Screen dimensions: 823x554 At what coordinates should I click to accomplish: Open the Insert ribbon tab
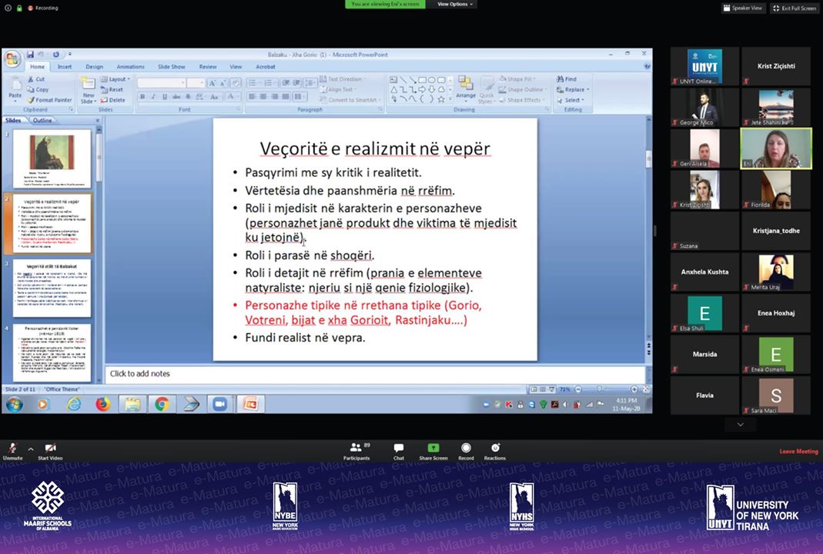[65, 67]
